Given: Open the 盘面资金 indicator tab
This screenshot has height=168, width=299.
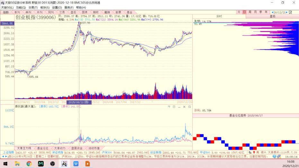Looking at the screenshot, I should coord(77,148).
